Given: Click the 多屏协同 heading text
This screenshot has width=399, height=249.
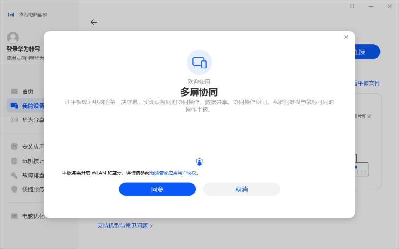Looking at the screenshot, I should click(x=199, y=92).
